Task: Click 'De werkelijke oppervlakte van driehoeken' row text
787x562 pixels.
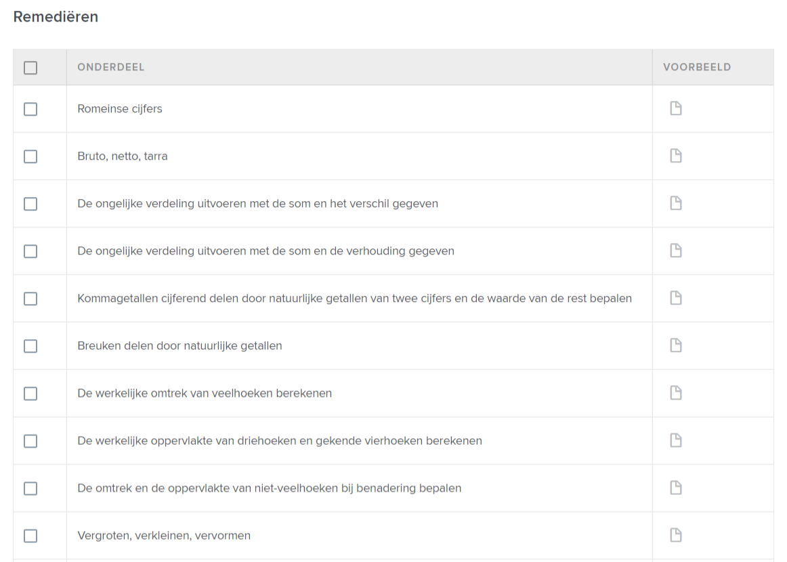Action: coord(280,441)
